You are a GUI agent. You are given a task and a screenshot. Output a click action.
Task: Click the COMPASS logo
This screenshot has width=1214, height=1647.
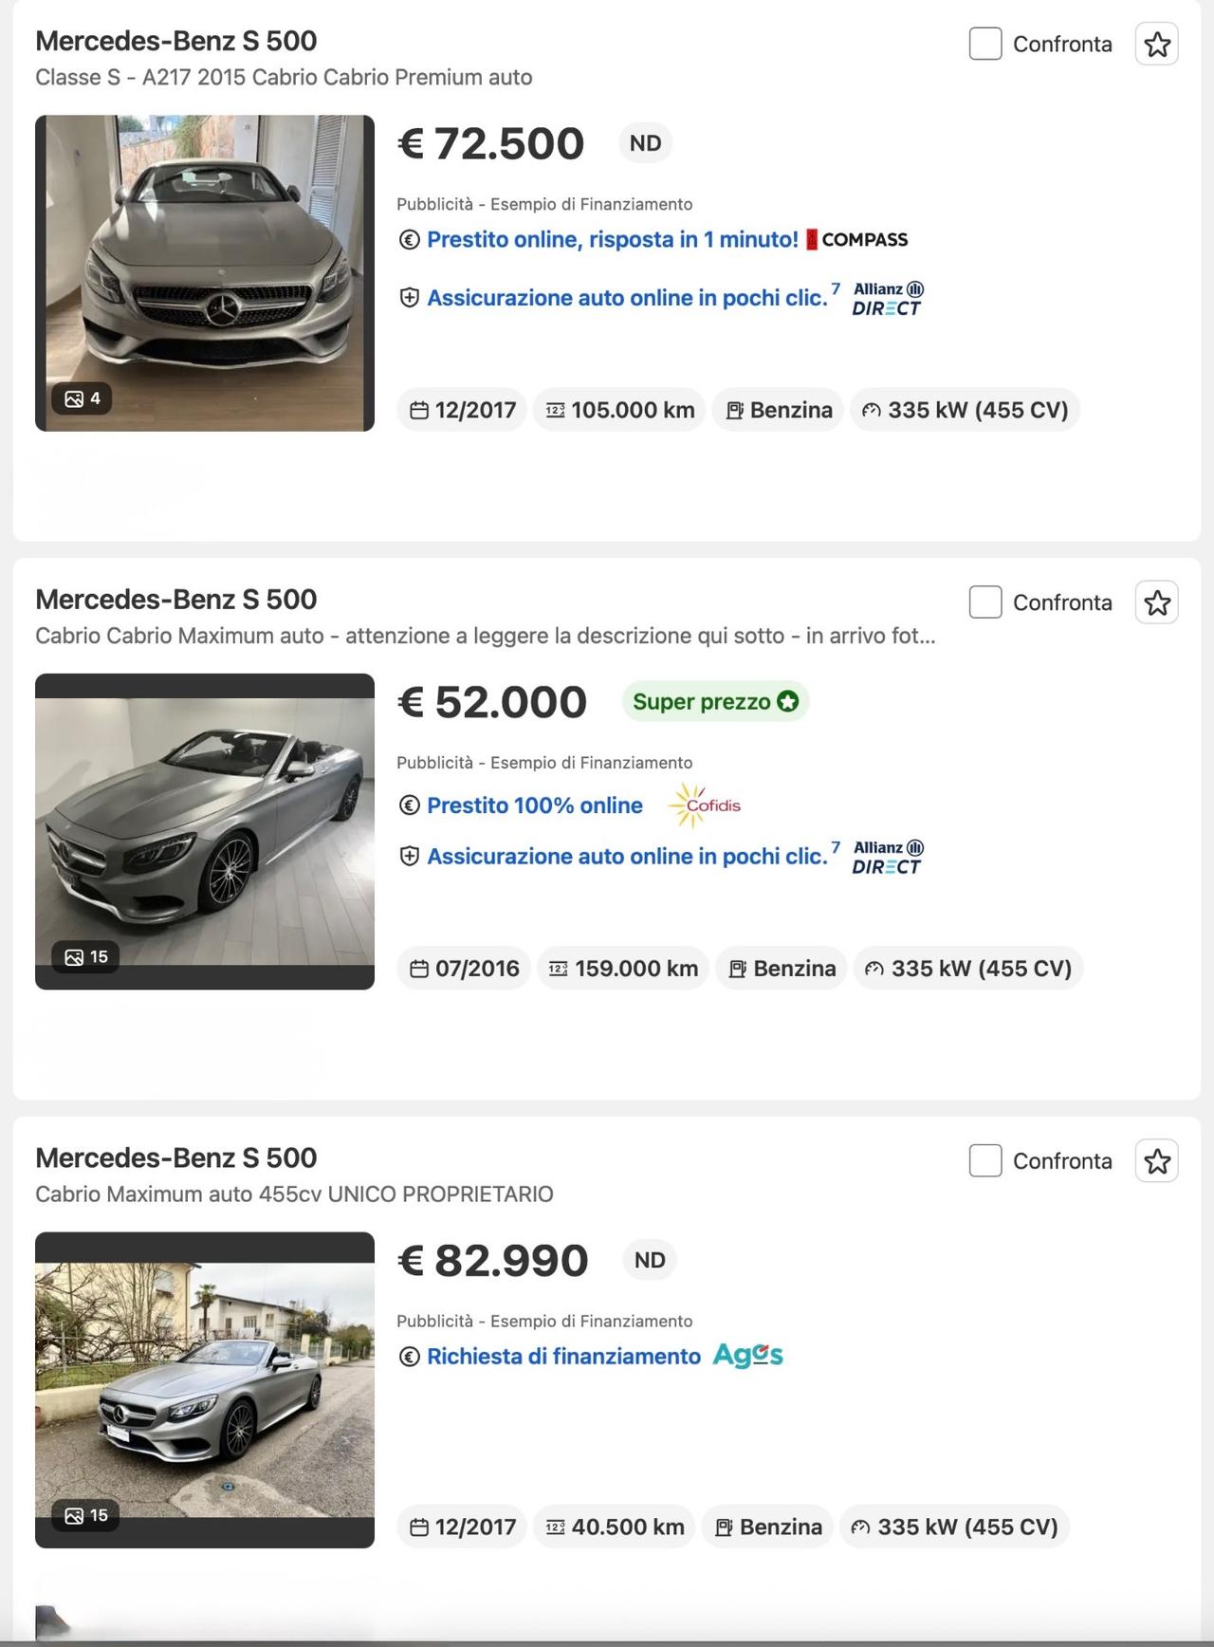[856, 239]
